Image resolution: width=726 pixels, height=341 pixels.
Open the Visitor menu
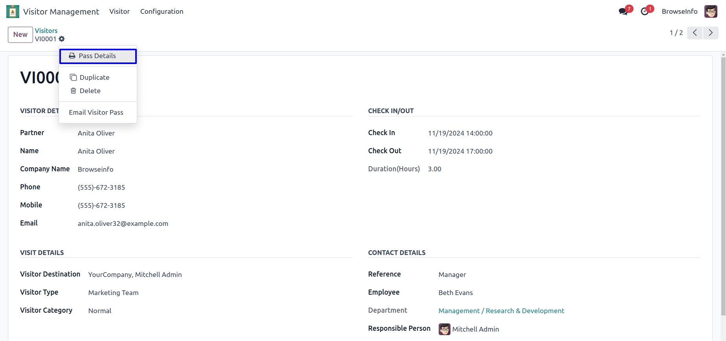pos(119,11)
